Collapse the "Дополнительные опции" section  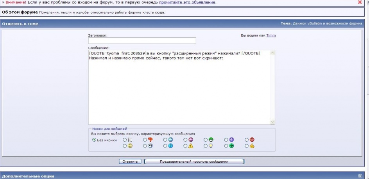pyautogui.click(x=360, y=176)
